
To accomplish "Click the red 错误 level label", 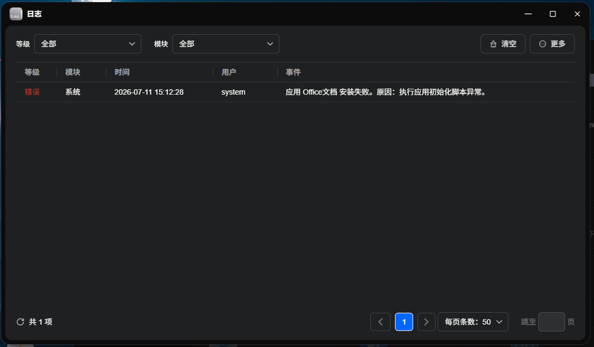I will coord(32,92).
